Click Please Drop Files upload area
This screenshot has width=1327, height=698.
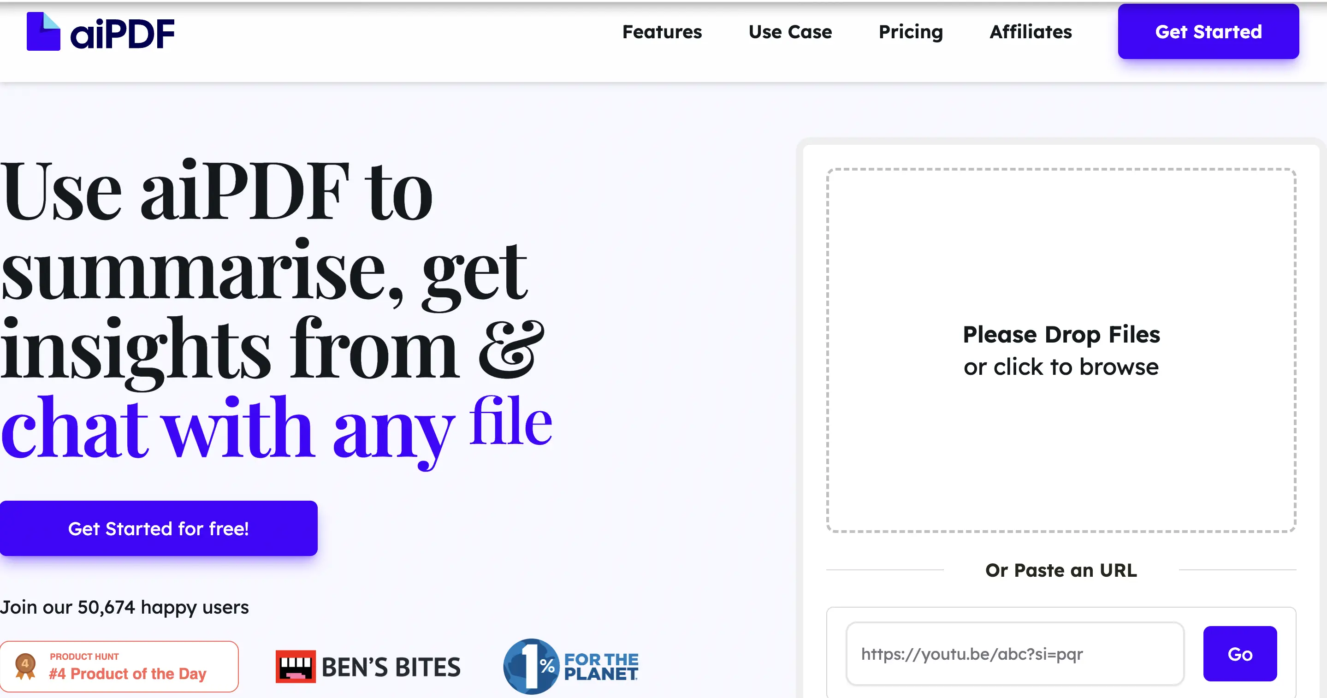[x=1060, y=334]
